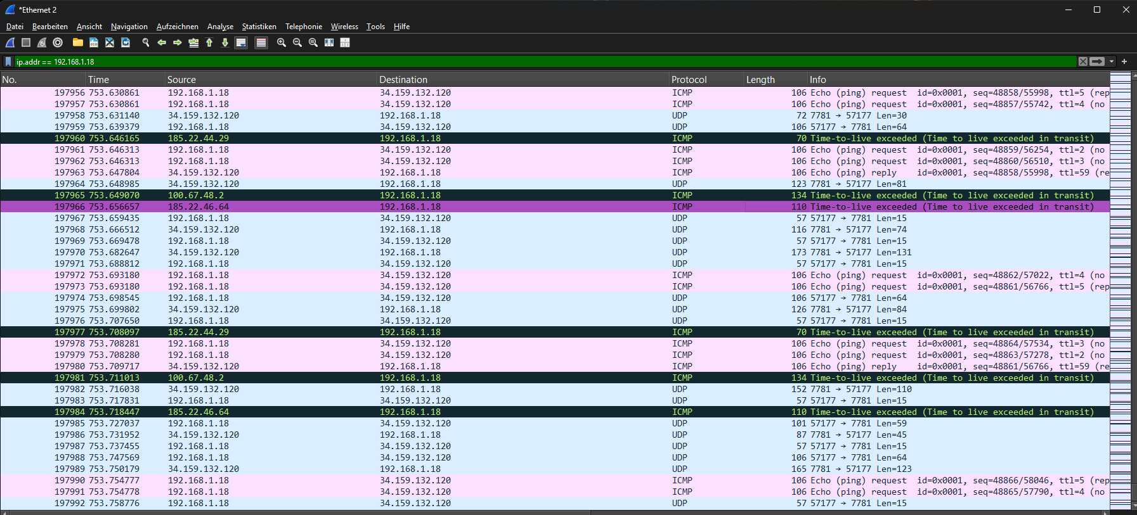1137x515 pixels.
Task: Select highlighted packet 197966
Action: tap(555, 207)
